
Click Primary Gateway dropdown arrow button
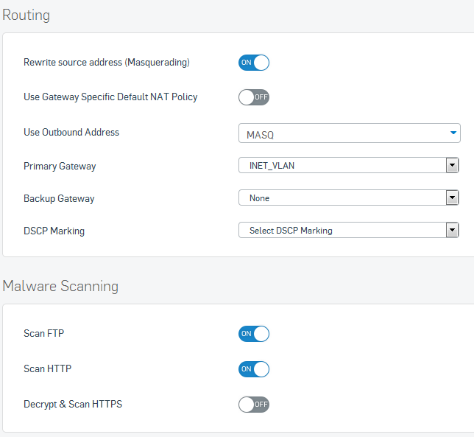click(x=452, y=165)
